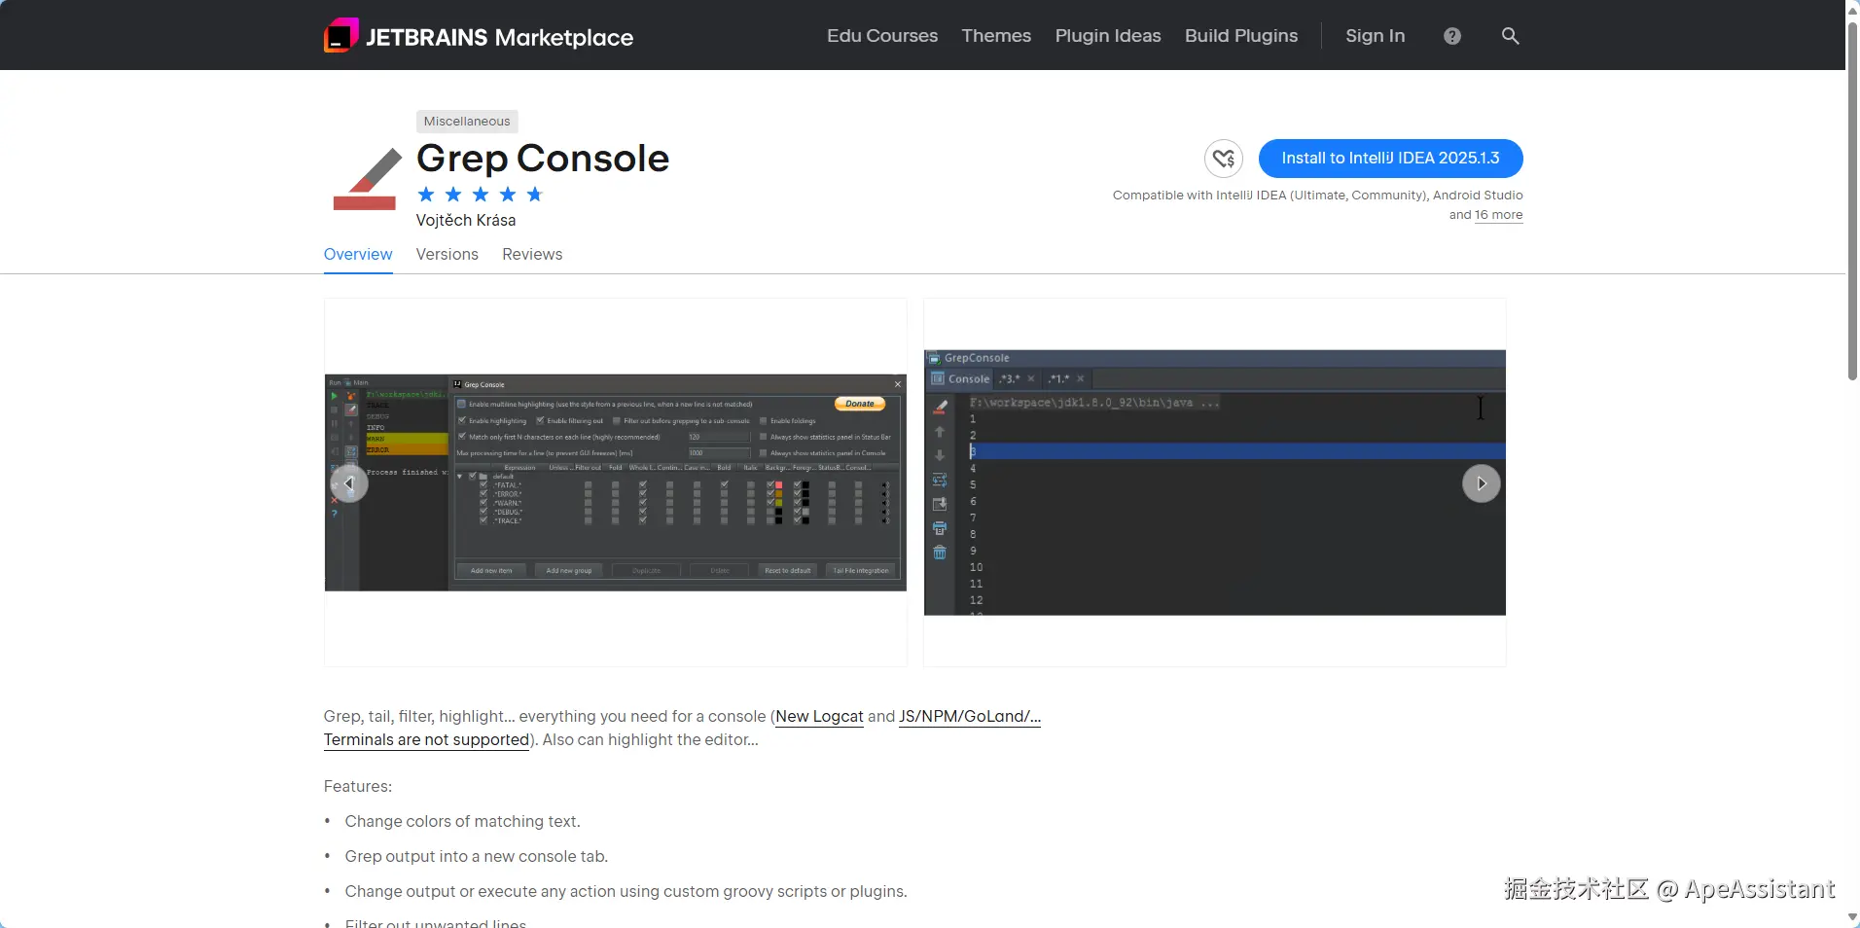Open Edu Courses in the top navigation

pos(882,36)
